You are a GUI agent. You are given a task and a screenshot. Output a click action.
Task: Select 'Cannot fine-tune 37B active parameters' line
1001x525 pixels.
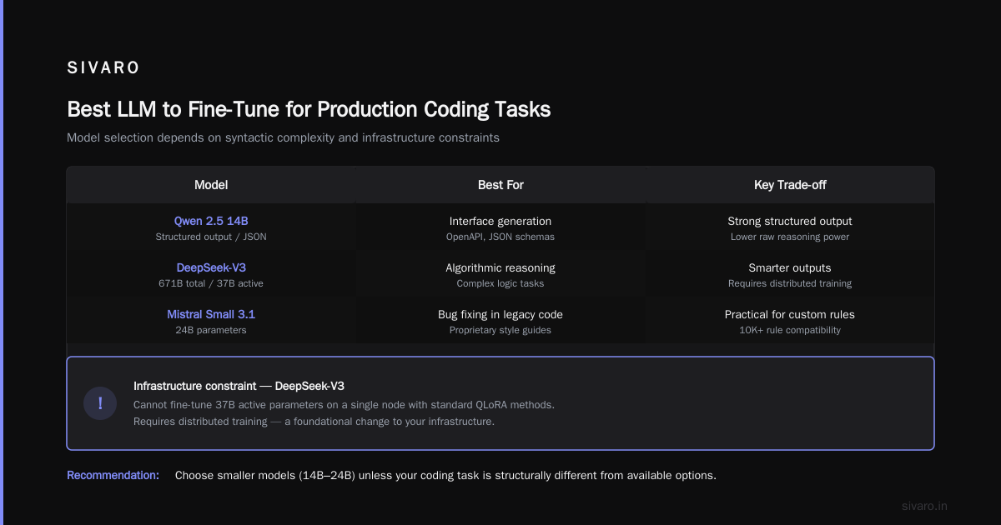click(344, 404)
